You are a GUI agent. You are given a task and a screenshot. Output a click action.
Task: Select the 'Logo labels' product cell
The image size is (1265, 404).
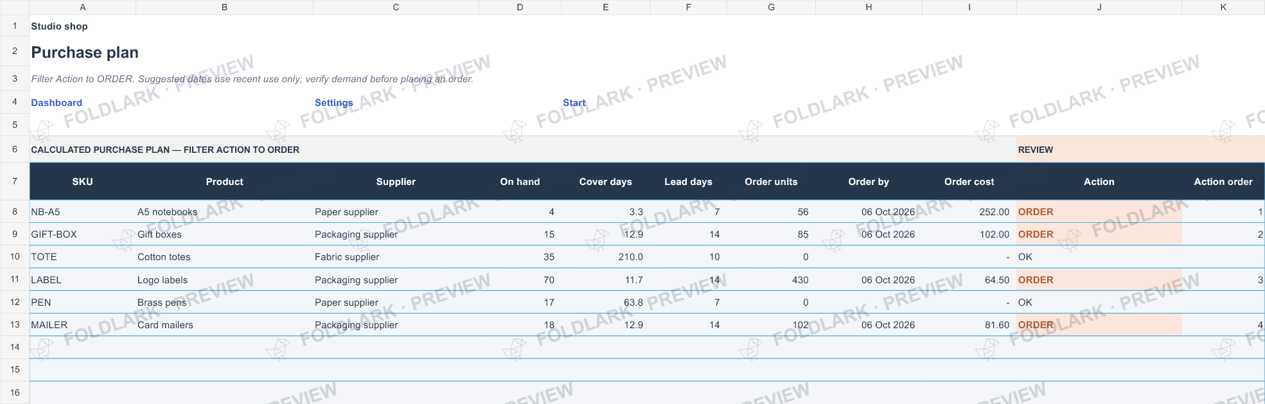224,280
